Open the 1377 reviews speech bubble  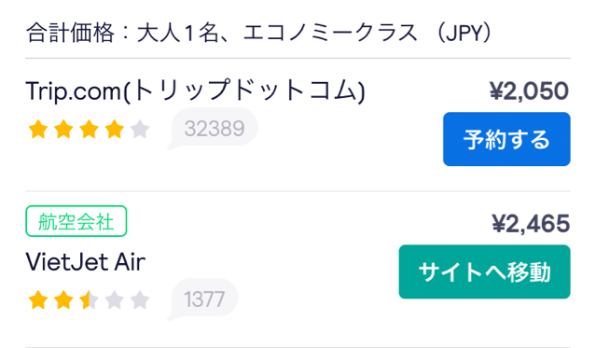[203, 299]
